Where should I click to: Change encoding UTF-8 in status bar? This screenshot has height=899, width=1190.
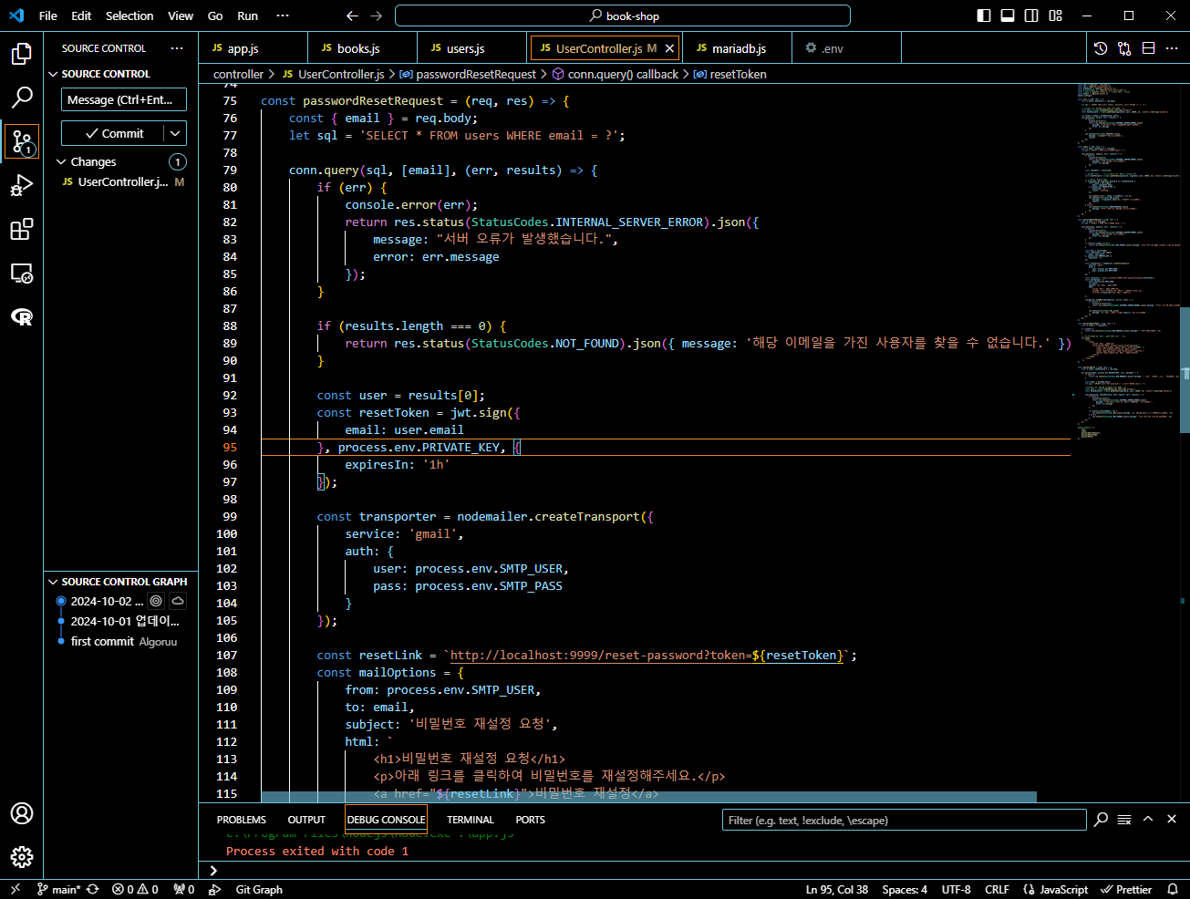coord(957,889)
